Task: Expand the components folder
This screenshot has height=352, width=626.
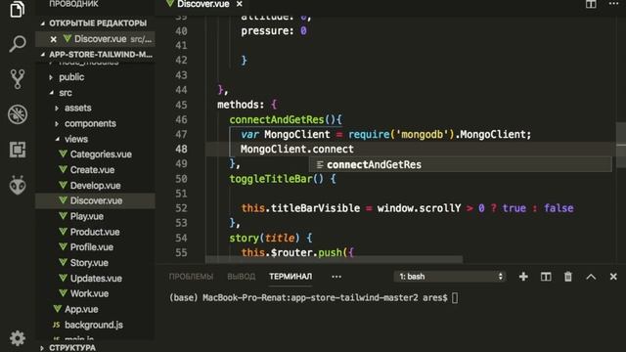Action: click(90, 123)
